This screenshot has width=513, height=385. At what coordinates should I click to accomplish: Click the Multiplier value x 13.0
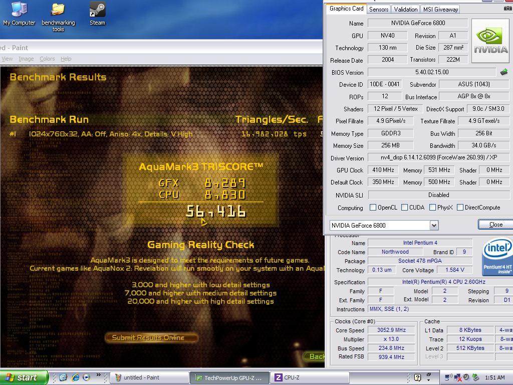pos(391,339)
